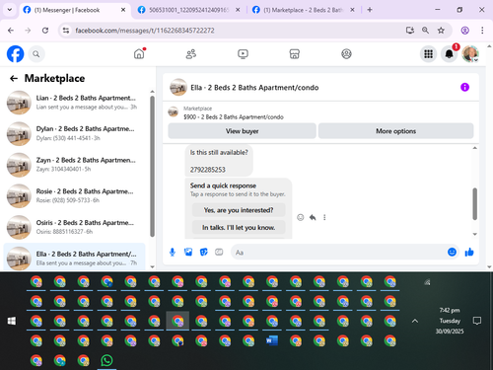Open Rosie conversation in the list
The image size is (493, 370).
74,196
